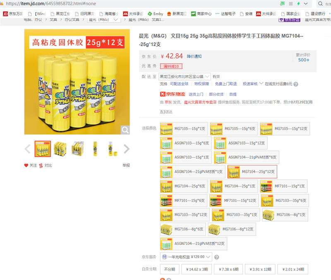Click the help icon beside 京东服务 dropdown
This screenshot has height=280, width=331.
[x=216, y=257]
